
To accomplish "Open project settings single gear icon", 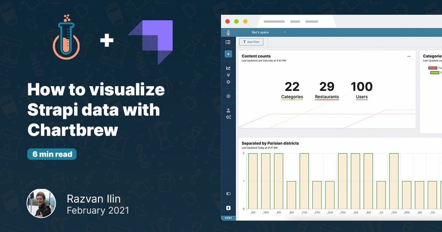I will (228, 82).
